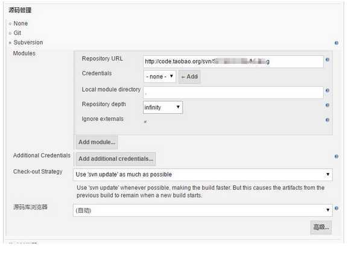Select the Subversion radio option
This screenshot has height=253, width=348.
click(10, 43)
